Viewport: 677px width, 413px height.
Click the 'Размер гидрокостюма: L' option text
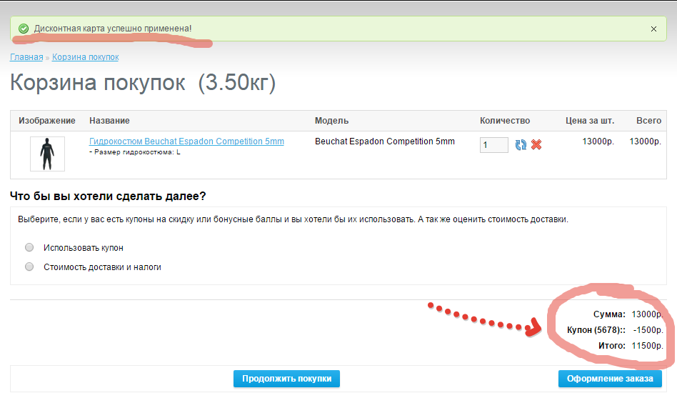tap(135, 152)
